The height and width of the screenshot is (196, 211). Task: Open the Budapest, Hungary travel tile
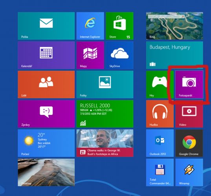[x=174, y=55]
